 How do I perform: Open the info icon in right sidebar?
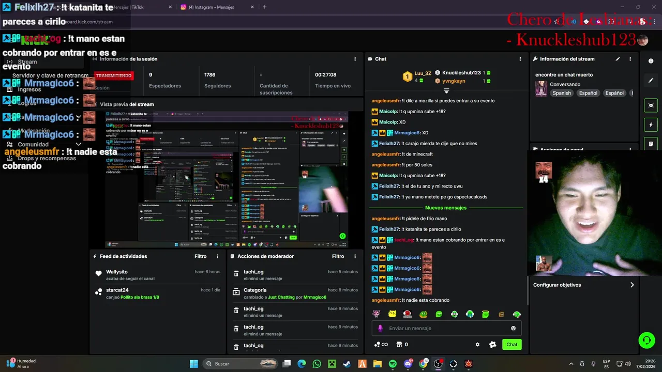pyautogui.click(x=651, y=61)
